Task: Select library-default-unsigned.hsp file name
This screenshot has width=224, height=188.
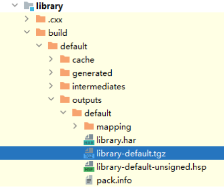Action: tap(151, 167)
